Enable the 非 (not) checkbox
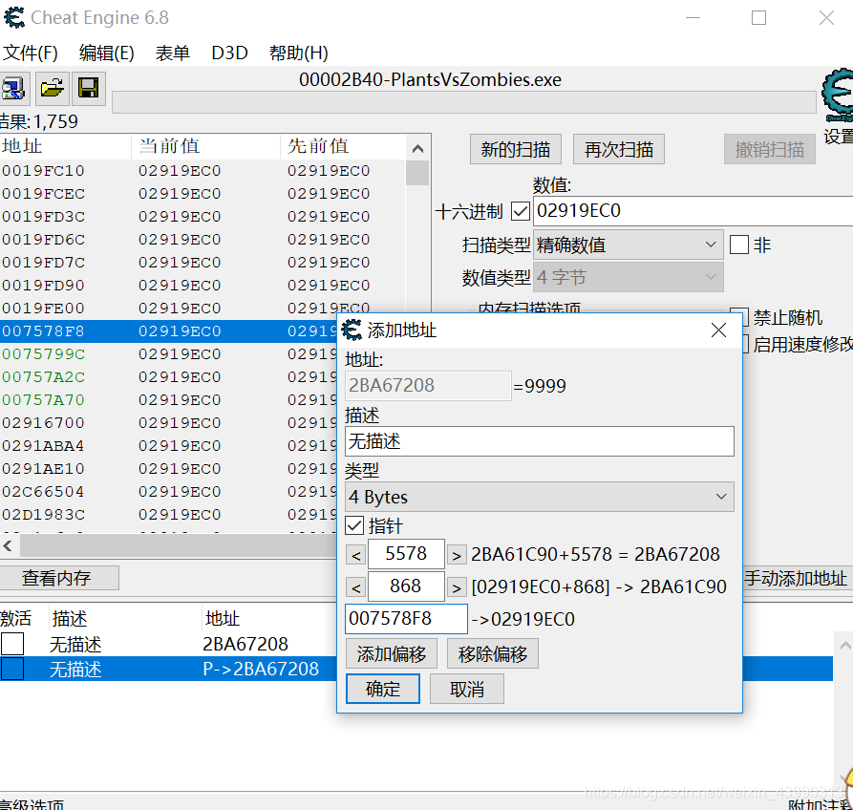Viewport: 853px width, 810px height. [738, 245]
